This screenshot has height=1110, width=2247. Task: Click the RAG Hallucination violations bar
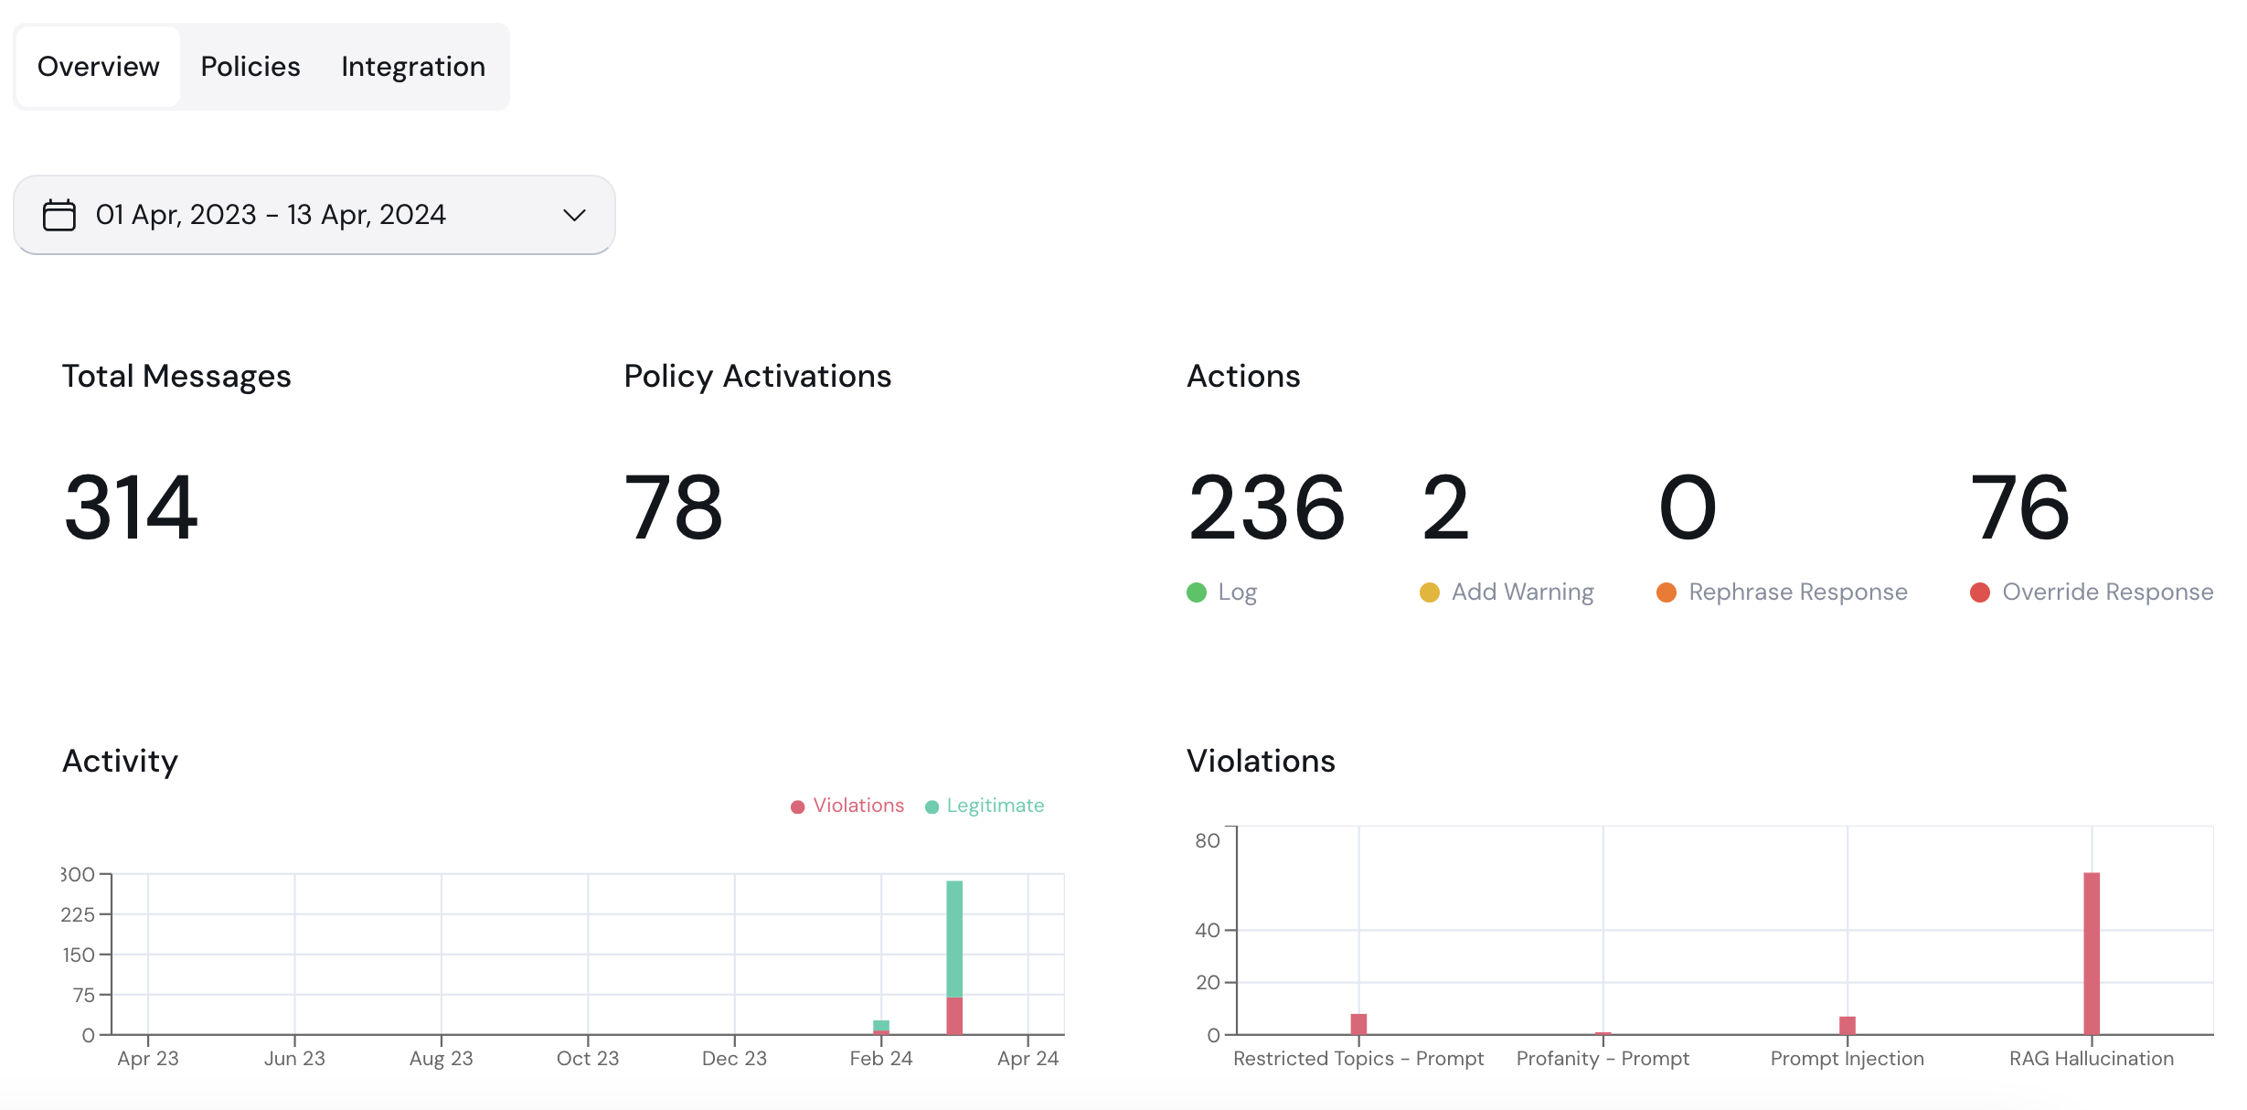(2091, 953)
